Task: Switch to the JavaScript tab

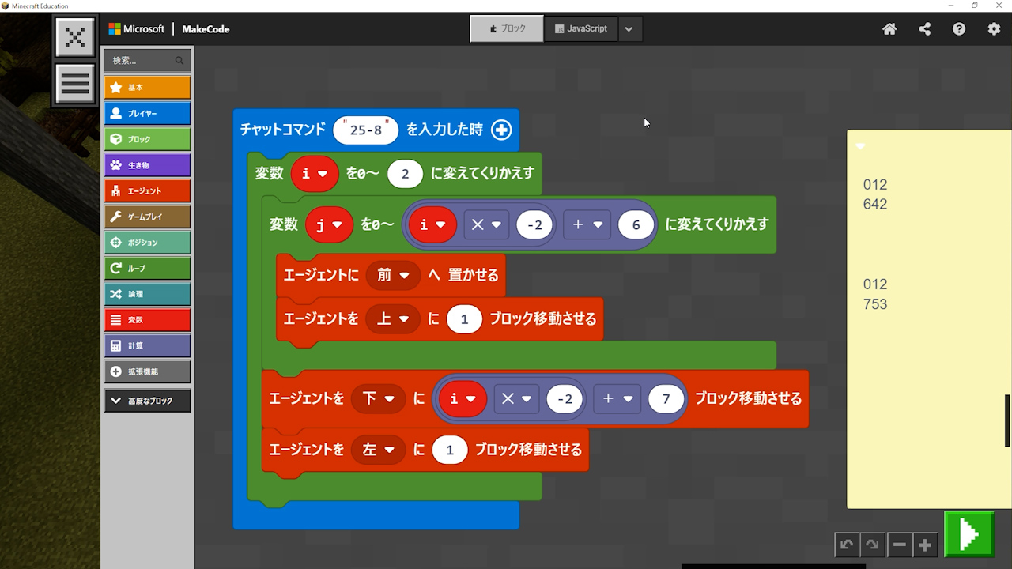Action: 581,29
